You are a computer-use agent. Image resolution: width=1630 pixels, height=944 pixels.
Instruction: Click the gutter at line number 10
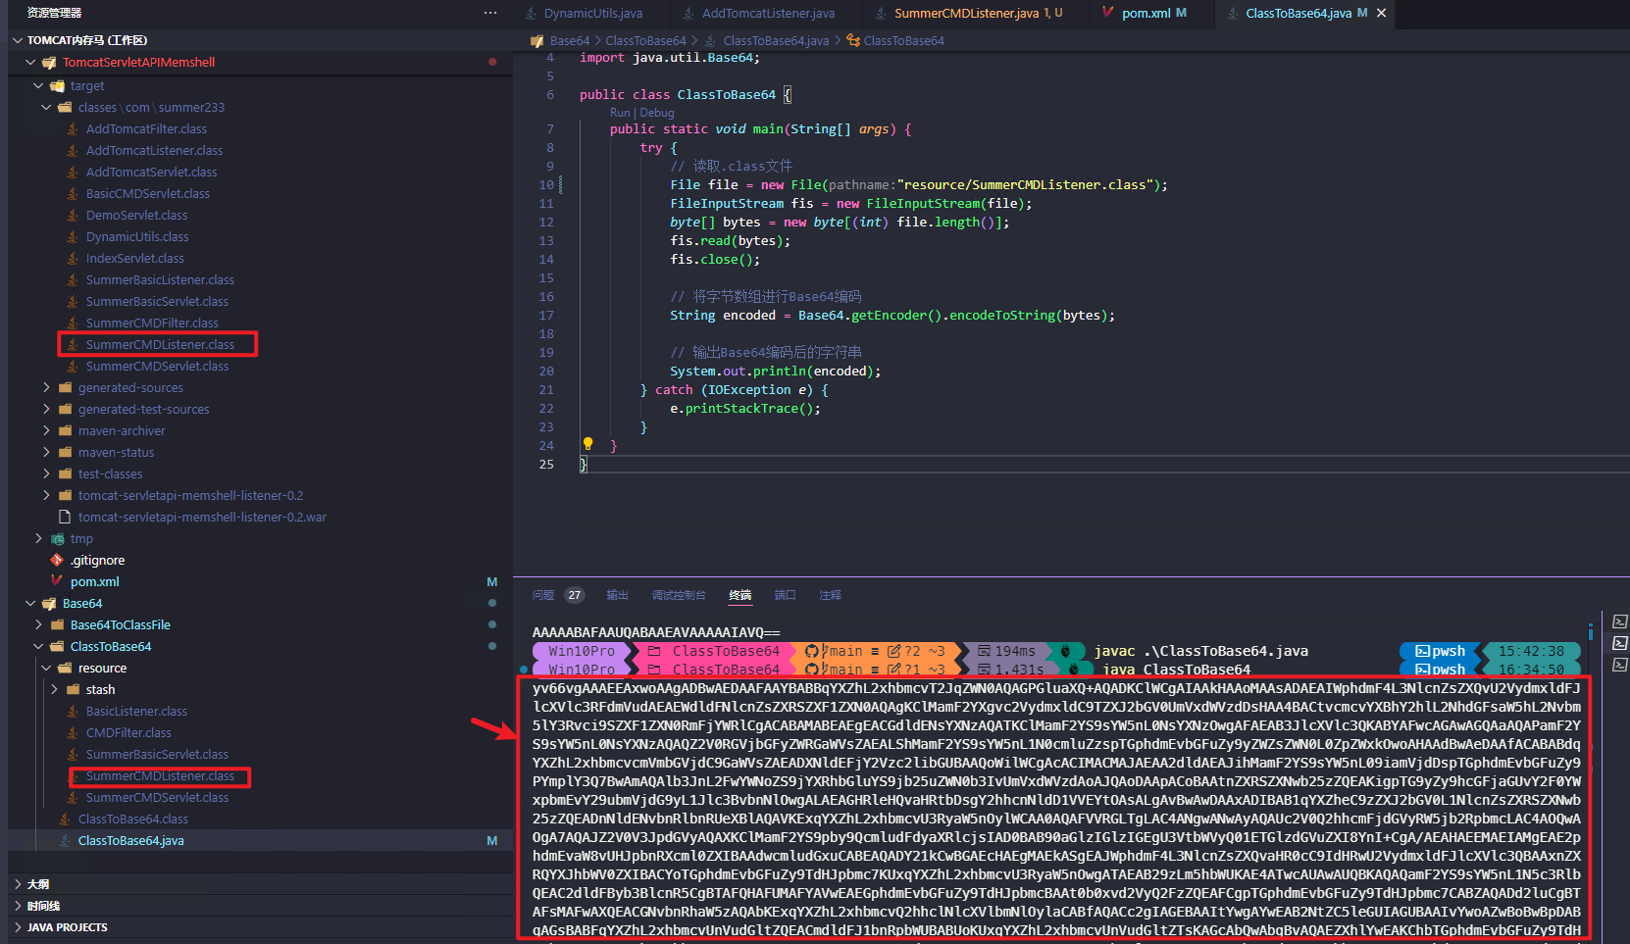(546, 184)
